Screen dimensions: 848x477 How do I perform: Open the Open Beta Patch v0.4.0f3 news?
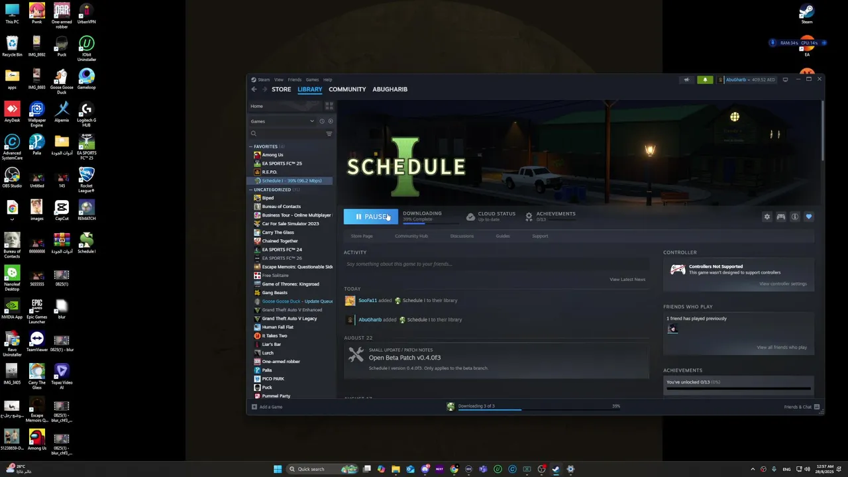coord(404,358)
